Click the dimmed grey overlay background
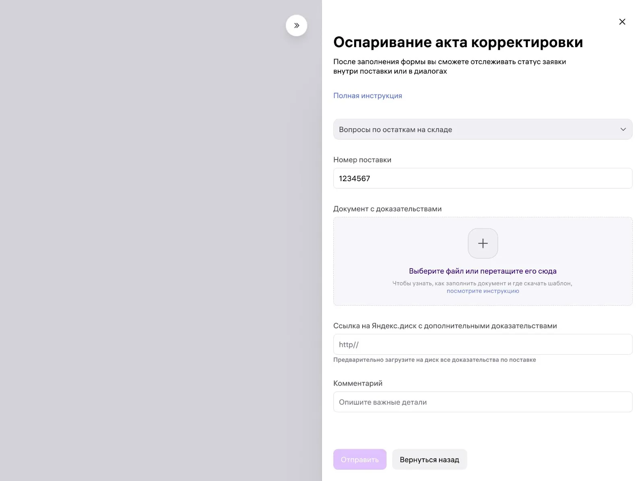This screenshot has height=481, width=644. [161, 242]
